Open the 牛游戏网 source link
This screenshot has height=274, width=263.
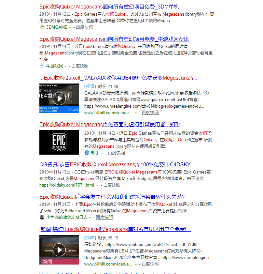click(54, 66)
